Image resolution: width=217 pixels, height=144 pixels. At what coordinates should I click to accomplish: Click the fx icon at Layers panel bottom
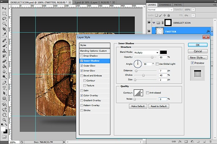180,141
